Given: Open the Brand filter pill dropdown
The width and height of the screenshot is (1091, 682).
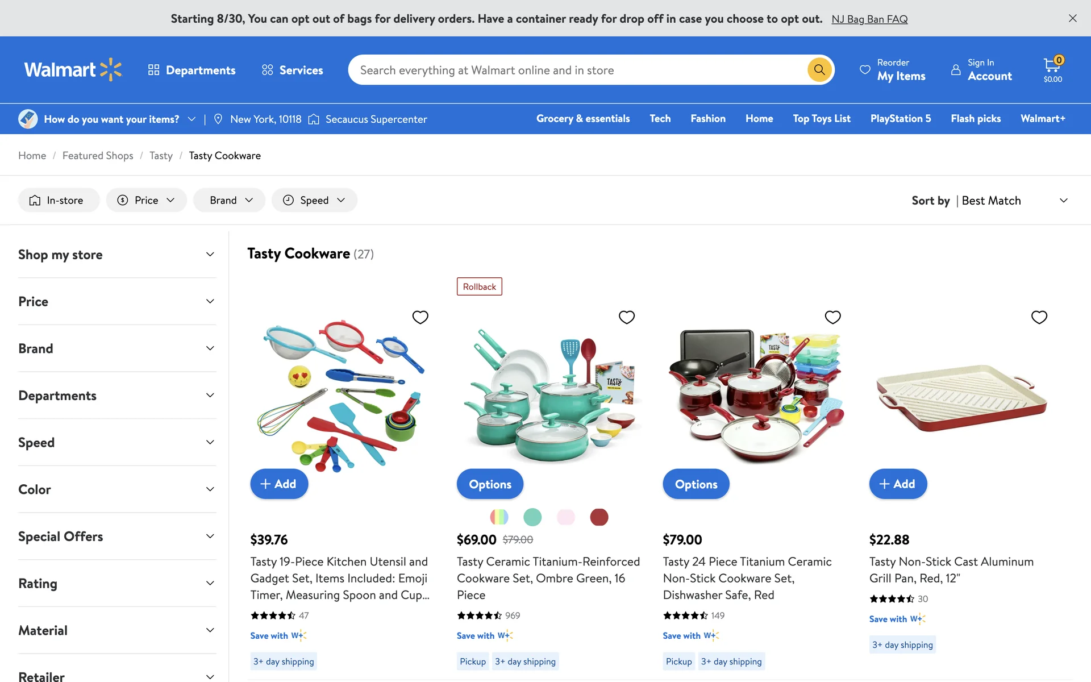Looking at the screenshot, I should pyautogui.click(x=230, y=200).
